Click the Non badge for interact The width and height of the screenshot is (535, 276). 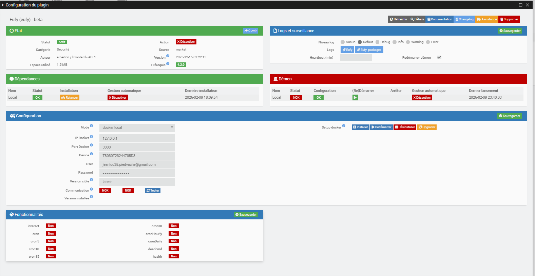(51, 226)
